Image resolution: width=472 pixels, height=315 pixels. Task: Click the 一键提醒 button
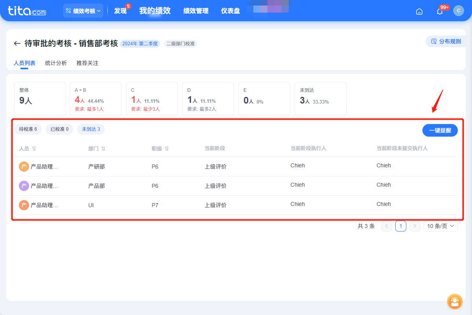point(440,130)
